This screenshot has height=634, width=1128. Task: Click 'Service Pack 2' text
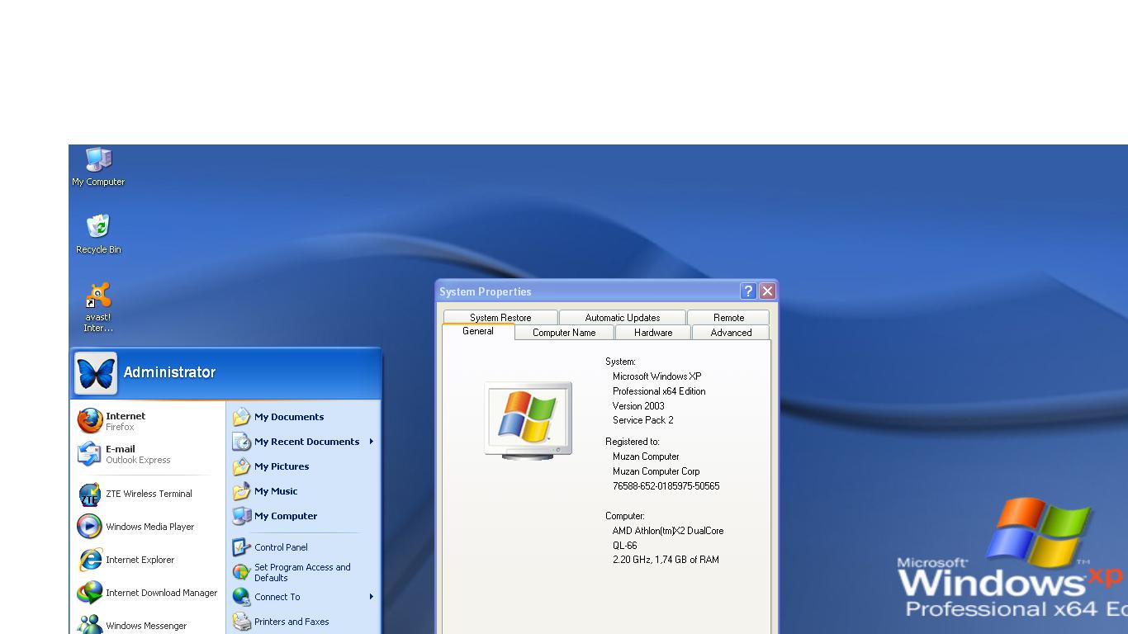643,420
